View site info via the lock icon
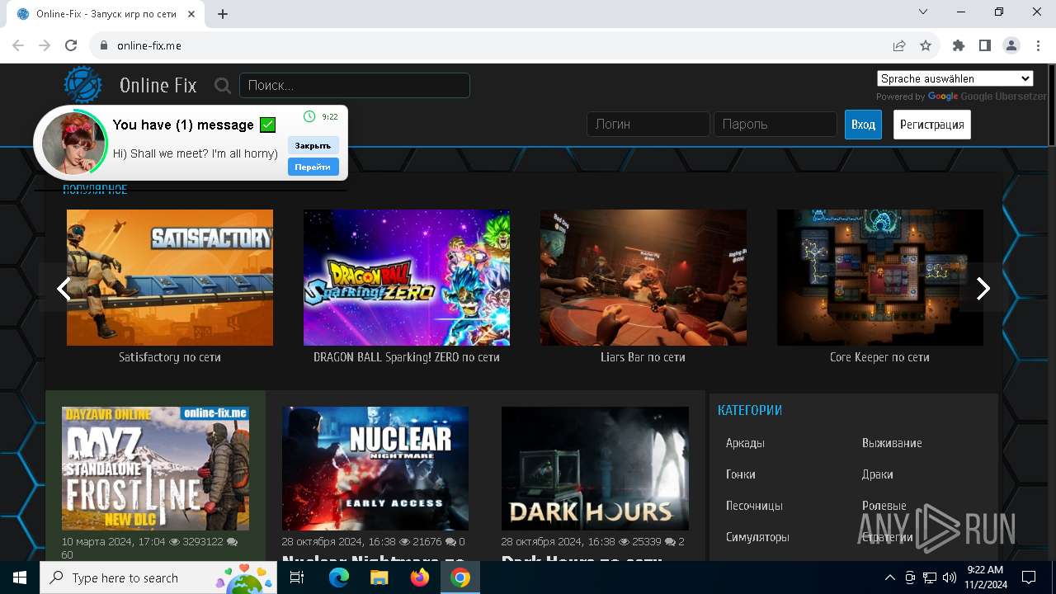1056x594 pixels. click(103, 45)
